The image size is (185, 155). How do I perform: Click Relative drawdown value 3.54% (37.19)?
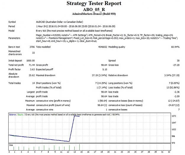pos(172,75)
